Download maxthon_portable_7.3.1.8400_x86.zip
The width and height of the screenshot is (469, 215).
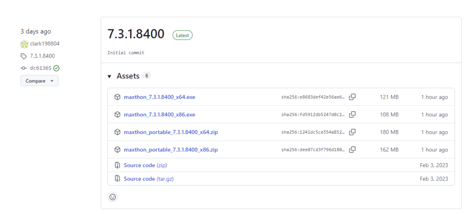pyautogui.click(x=170, y=150)
